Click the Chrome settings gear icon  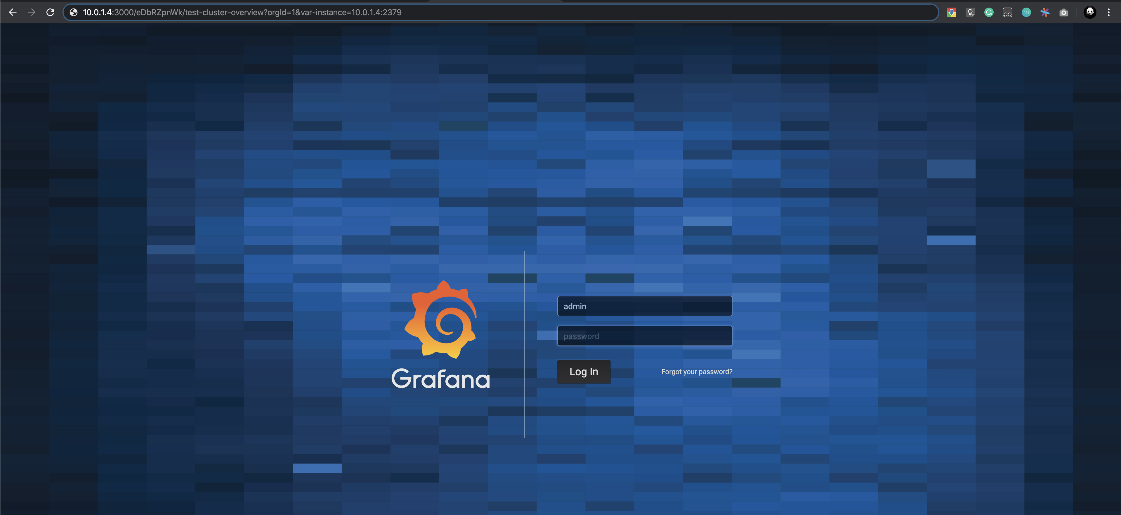[1109, 12]
